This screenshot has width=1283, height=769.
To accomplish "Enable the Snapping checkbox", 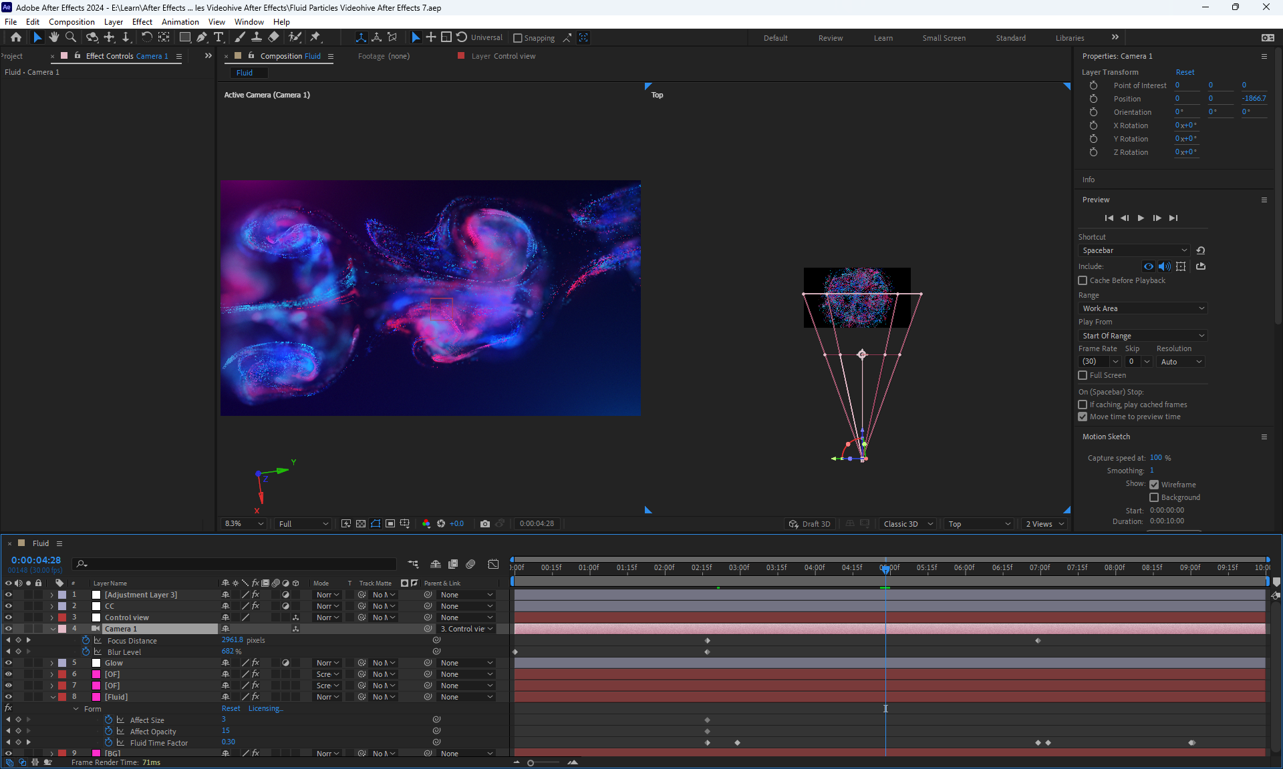I will (517, 38).
